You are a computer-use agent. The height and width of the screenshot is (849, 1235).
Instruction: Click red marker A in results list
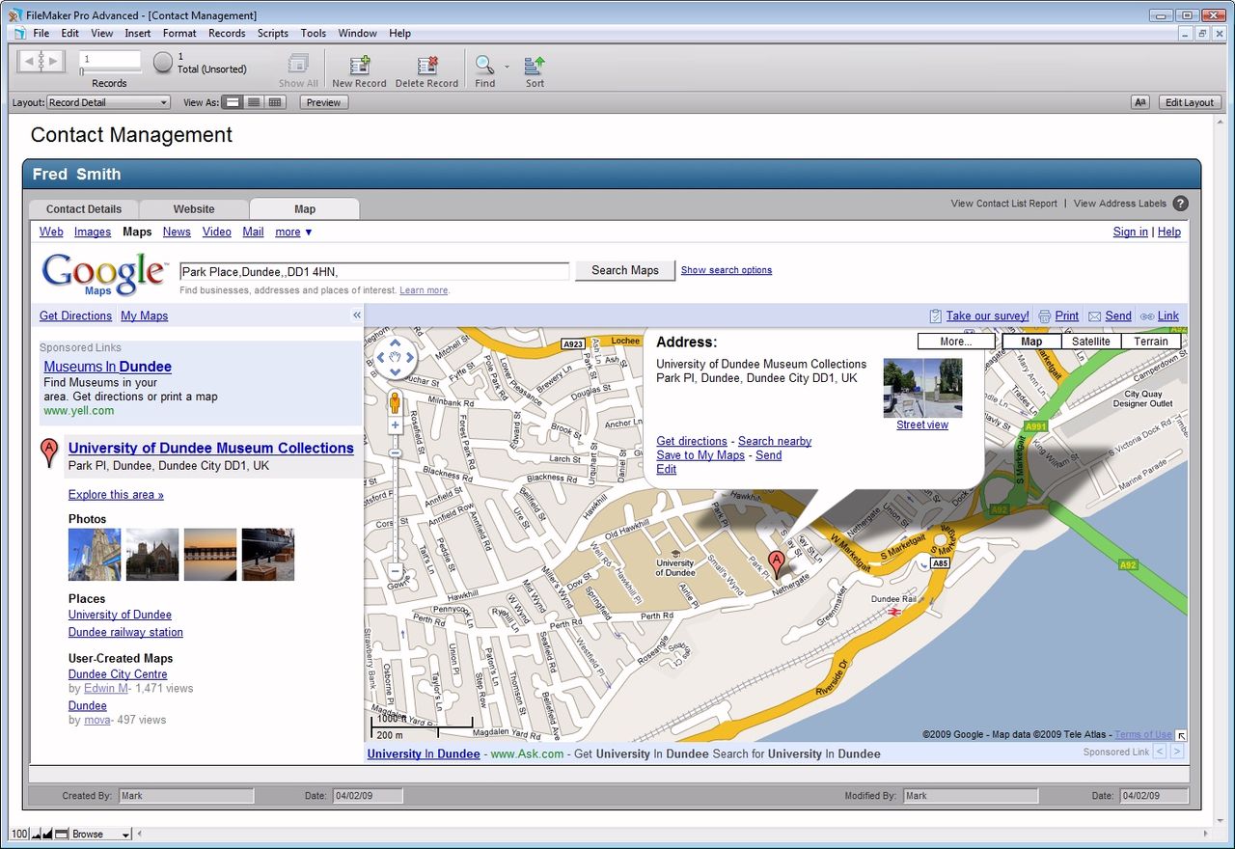click(x=49, y=452)
